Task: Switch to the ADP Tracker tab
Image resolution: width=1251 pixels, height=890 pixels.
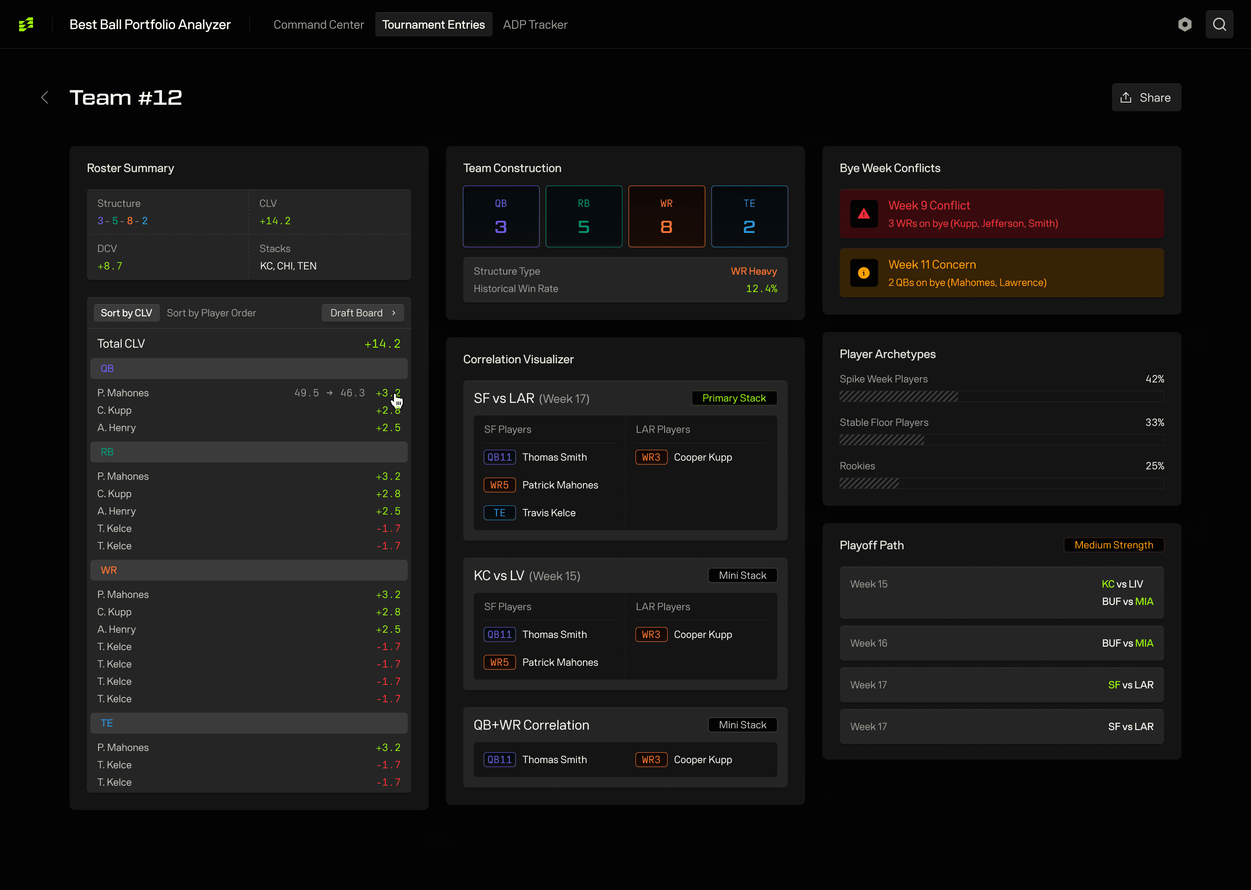Action: [535, 25]
